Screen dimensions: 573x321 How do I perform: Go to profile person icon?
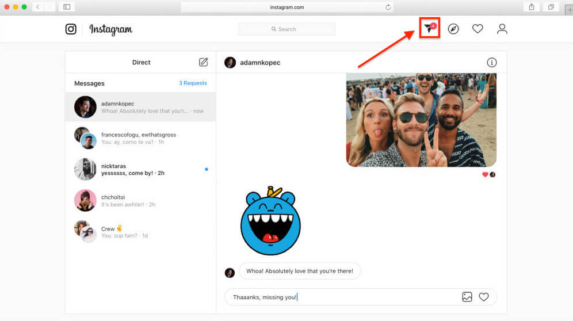tap(502, 29)
